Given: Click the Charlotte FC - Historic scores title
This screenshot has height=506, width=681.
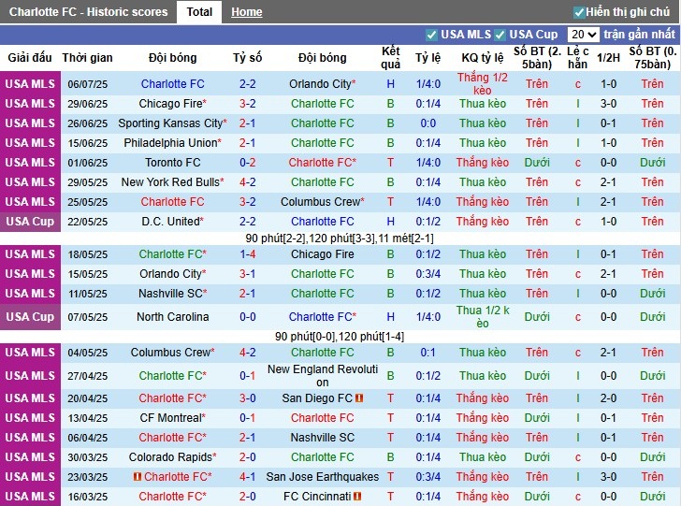Looking at the screenshot, I should (88, 12).
